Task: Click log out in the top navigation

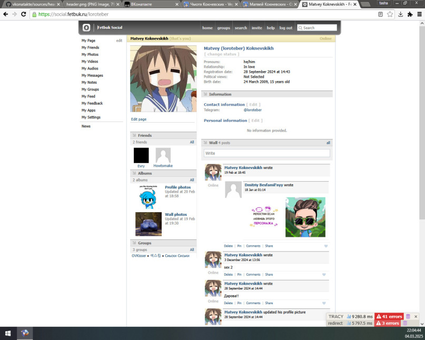Action: (285, 28)
